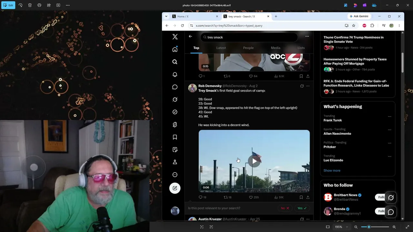Toggle fit-to-window in Photos bottom bar
The width and height of the screenshot is (413, 232).
[x=328, y=227]
